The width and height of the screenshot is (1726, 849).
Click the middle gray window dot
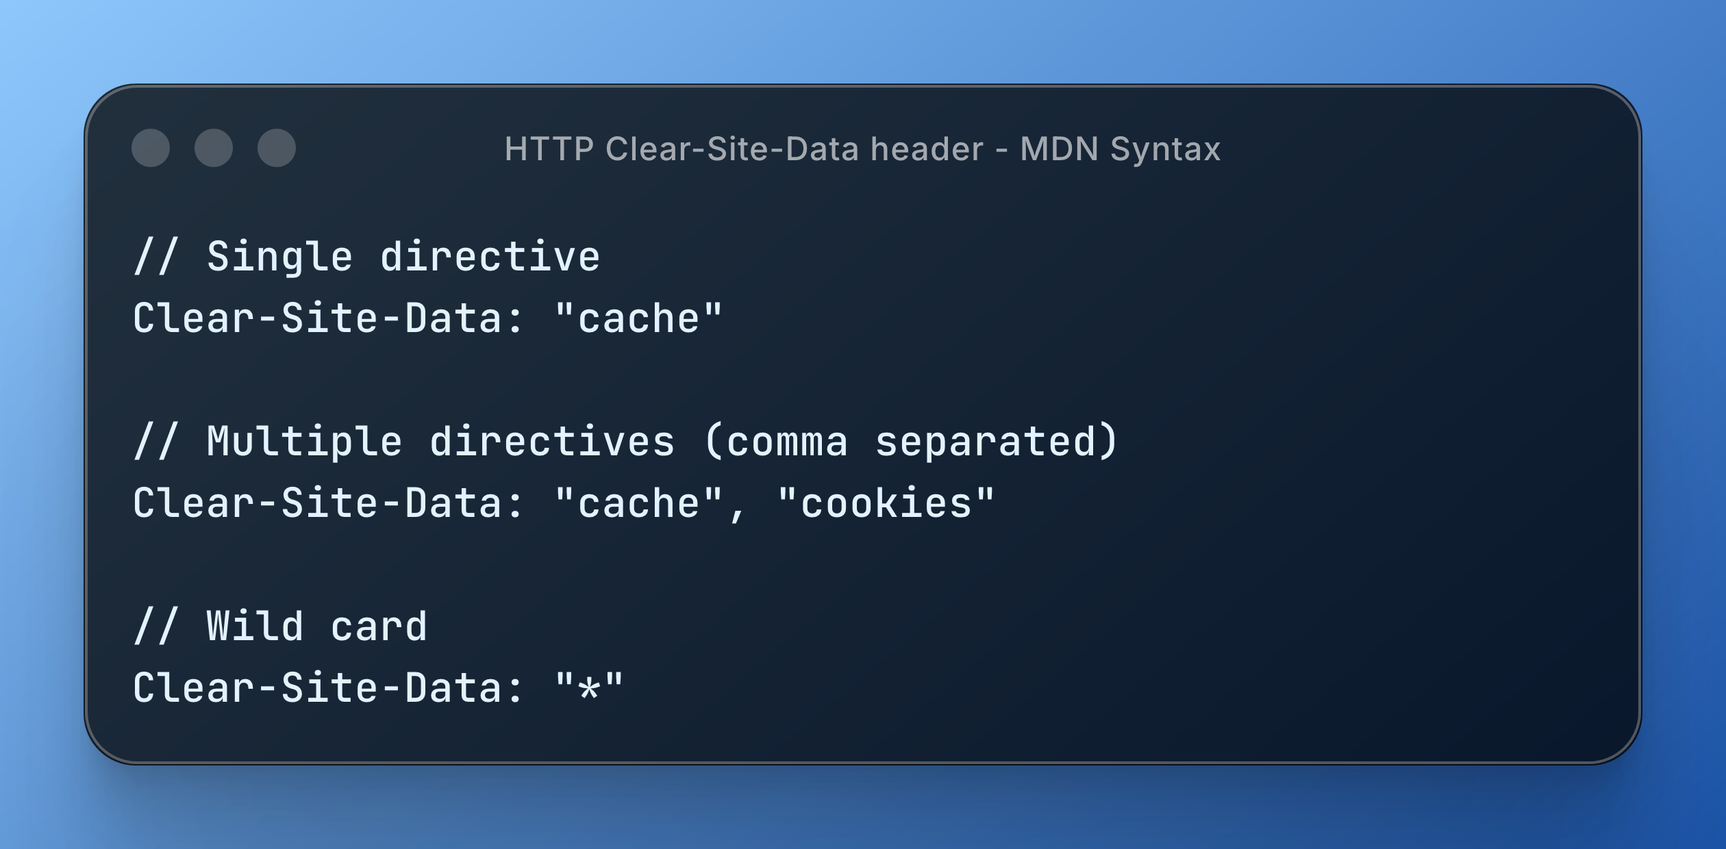(214, 148)
